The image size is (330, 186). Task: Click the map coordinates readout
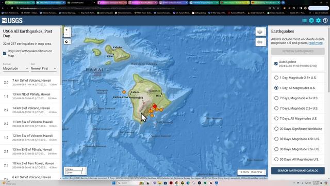[x=251, y=172]
